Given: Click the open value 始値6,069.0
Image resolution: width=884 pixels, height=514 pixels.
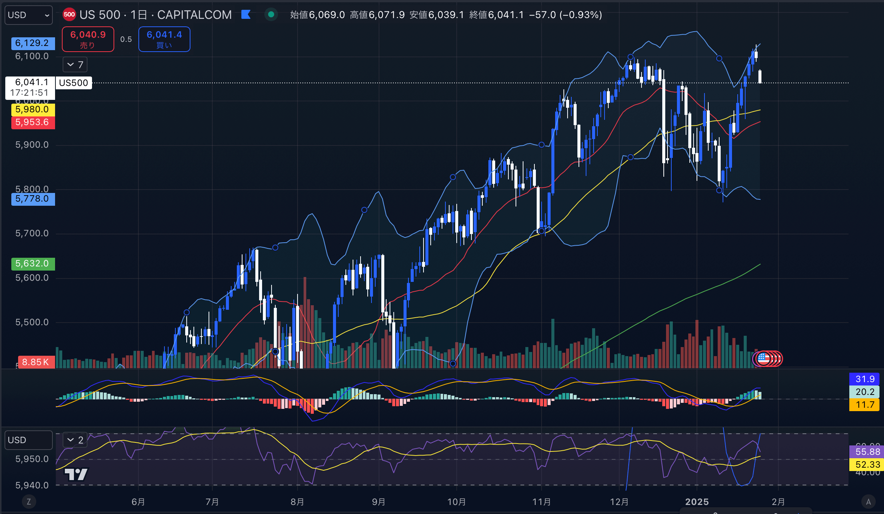Looking at the screenshot, I should pos(317,15).
